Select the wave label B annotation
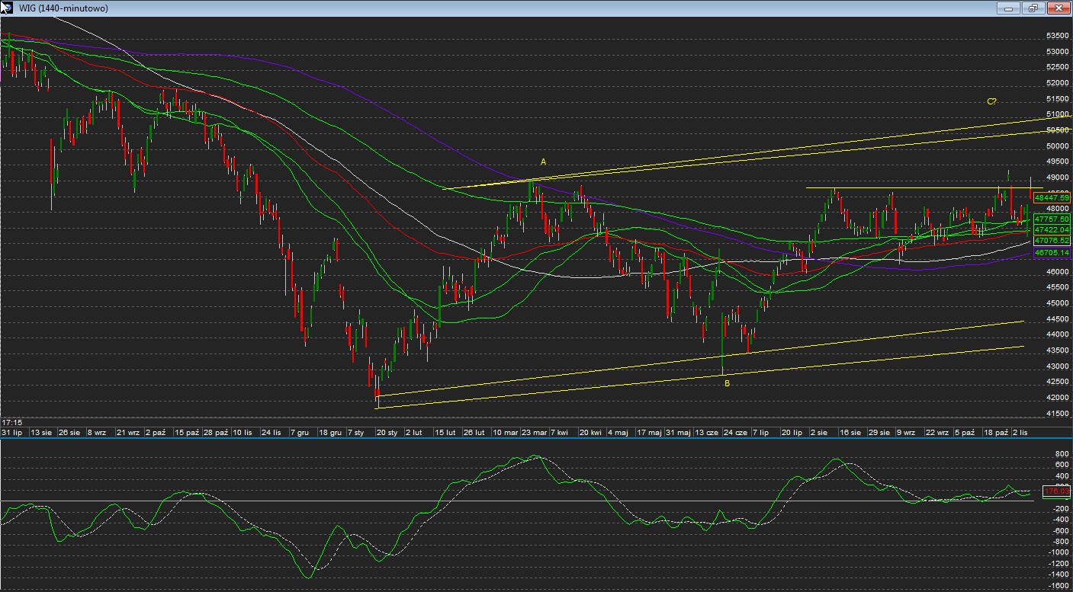The height and width of the screenshot is (592, 1073). (727, 383)
